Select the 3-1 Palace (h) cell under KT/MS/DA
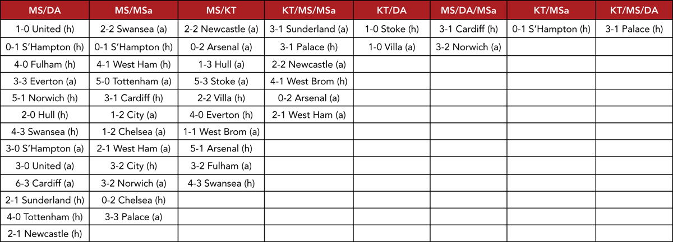 (x=634, y=29)
